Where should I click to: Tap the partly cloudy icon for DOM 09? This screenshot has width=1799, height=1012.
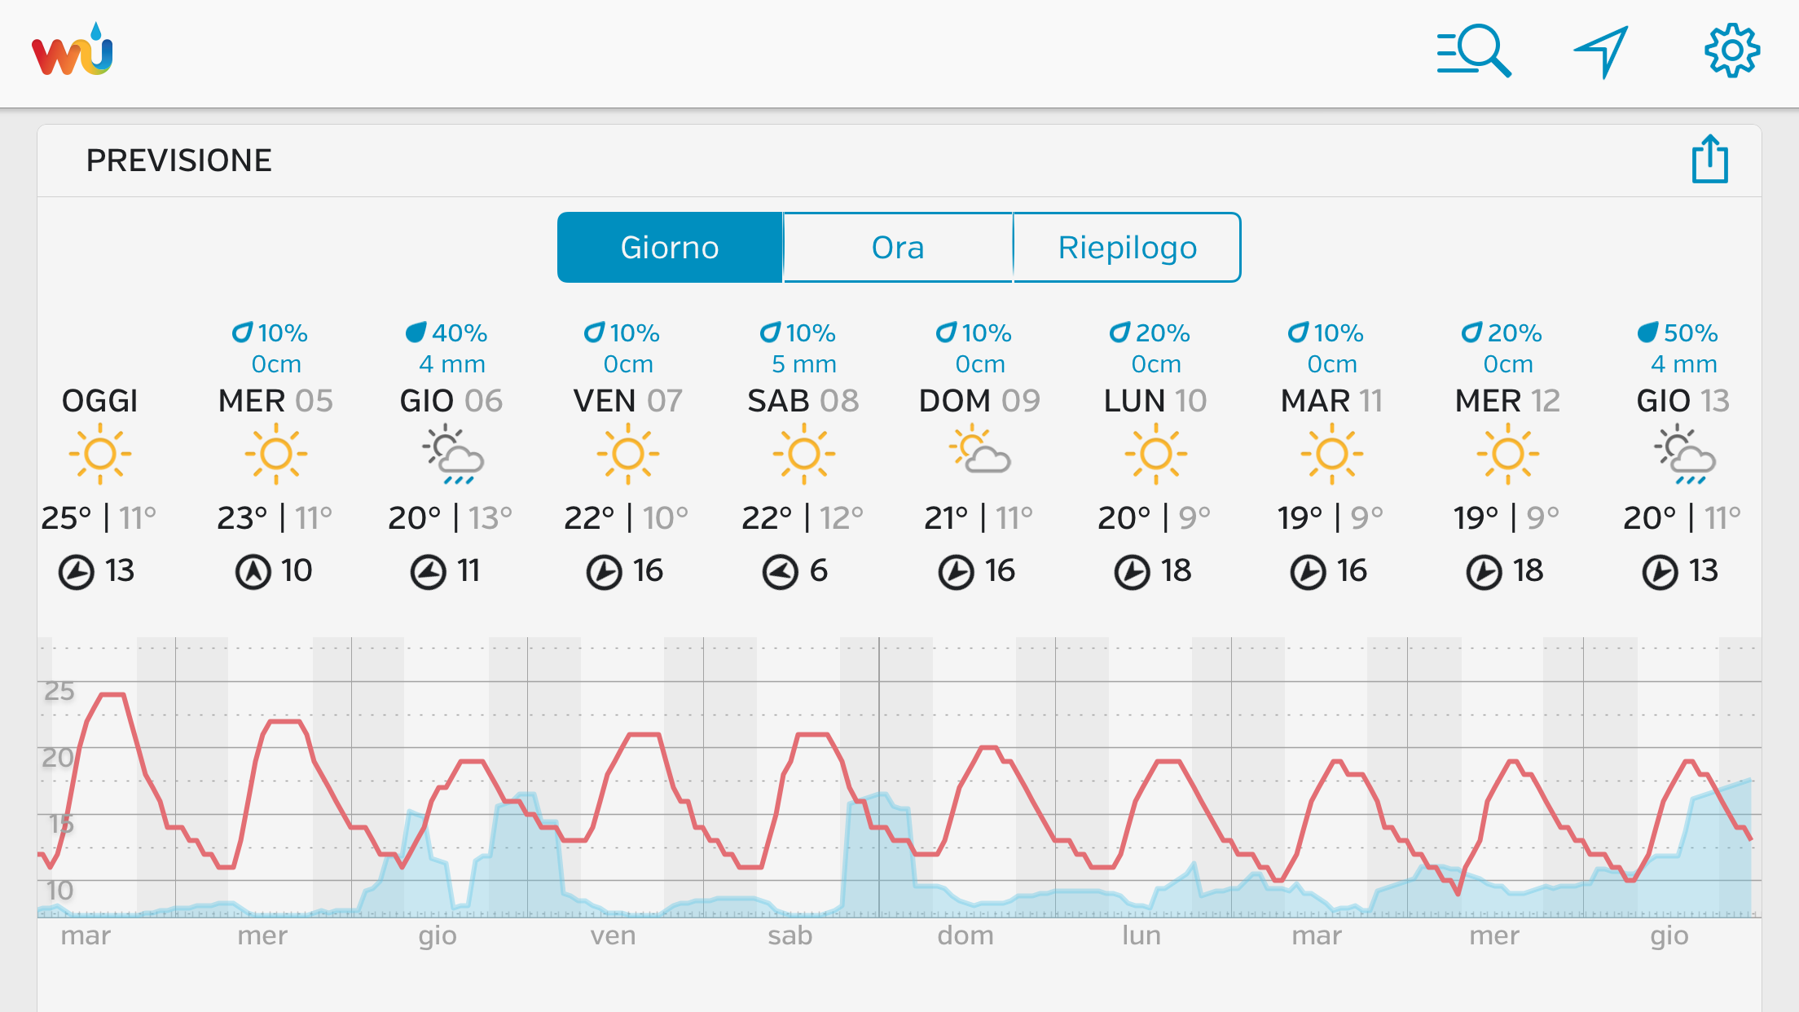[x=980, y=451]
